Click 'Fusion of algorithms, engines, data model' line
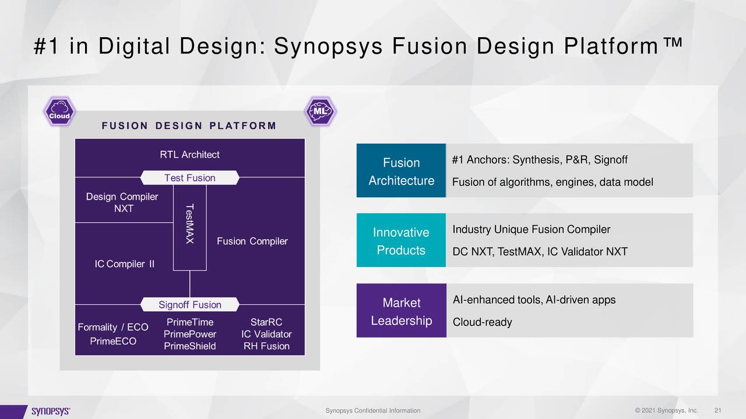The height and width of the screenshot is (419, 746). (x=553, y=183)
